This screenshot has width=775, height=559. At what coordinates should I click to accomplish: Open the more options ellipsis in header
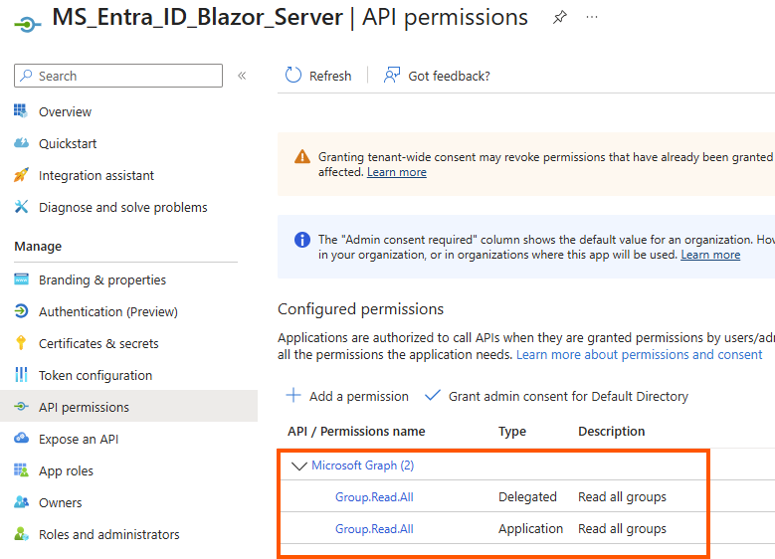pyautogui.click(x=592, y=17)
